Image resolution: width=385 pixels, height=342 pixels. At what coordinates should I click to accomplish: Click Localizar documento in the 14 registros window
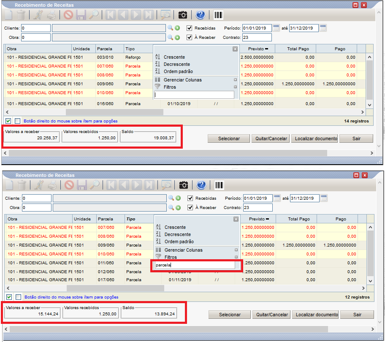(315, 138)
